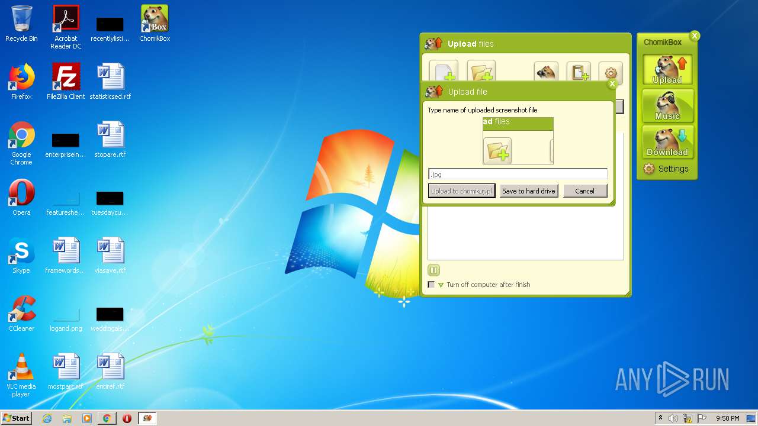Select the frameworks rtf file on the desktop
Image resolution: width=758 pixels, height=426 pixels.
pyautogui.click(x=66, y=256)
